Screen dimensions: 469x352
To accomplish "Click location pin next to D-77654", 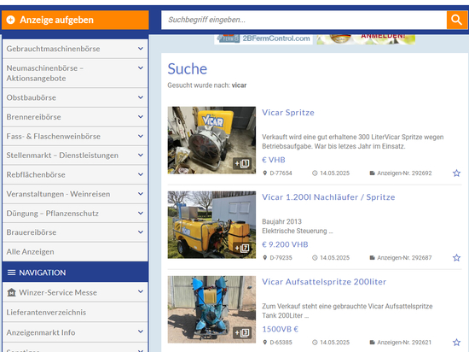I will pos(264,173).
